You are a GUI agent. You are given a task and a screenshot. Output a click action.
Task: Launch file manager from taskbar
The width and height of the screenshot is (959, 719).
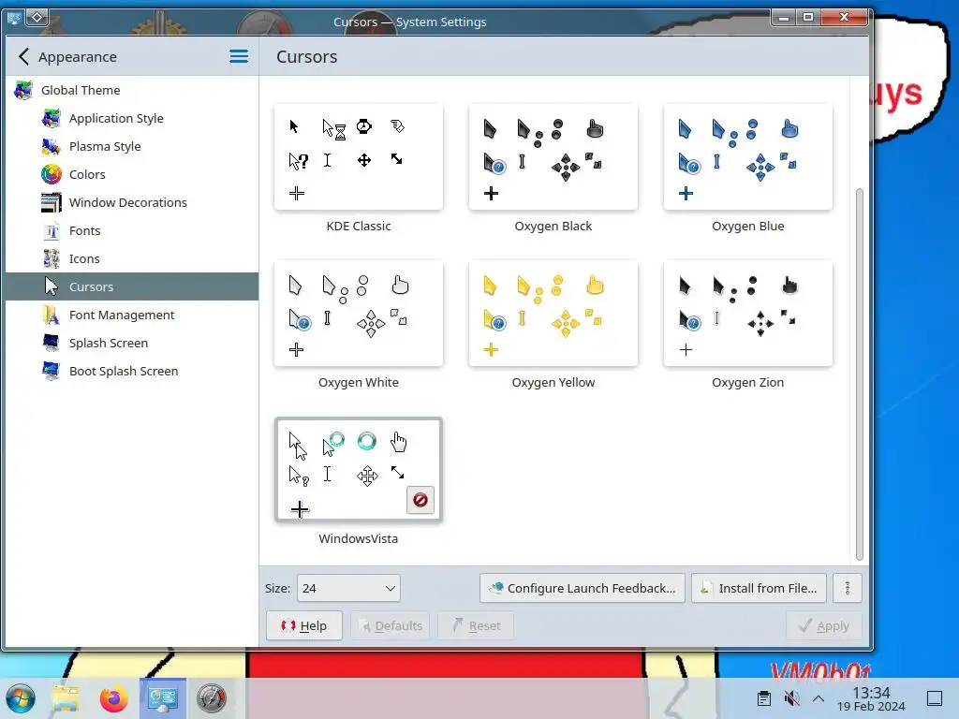[x=66, y=698]
